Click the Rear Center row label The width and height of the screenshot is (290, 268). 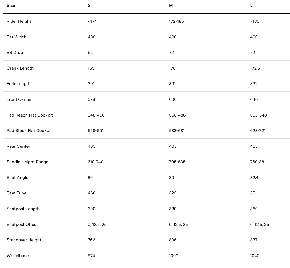pos(18,146)
